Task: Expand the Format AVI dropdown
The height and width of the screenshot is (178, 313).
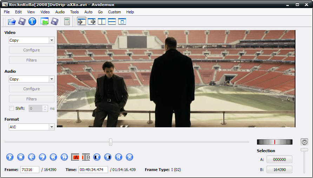Action: (x=32, y=127)
